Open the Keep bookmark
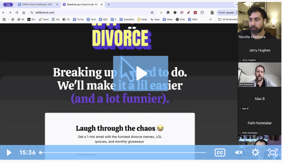The height and width of the screenshot is (162, 282). click(x=142, y=19)
